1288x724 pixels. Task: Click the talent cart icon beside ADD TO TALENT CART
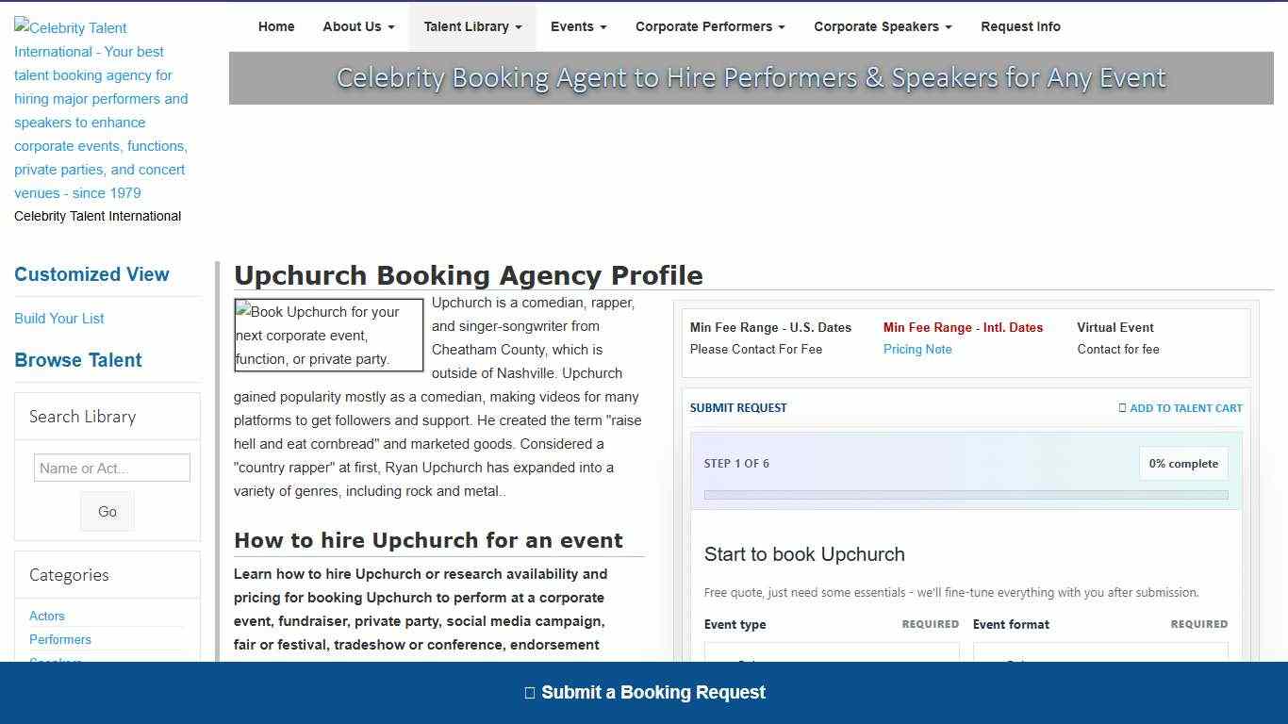(x=1123, y=407)
